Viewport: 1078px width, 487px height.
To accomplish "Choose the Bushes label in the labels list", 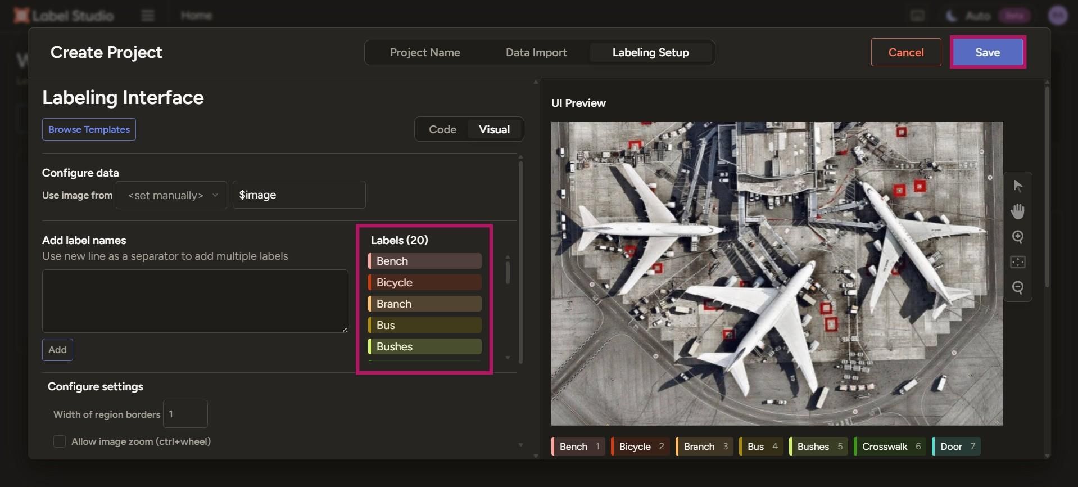I will coord(425,346).
